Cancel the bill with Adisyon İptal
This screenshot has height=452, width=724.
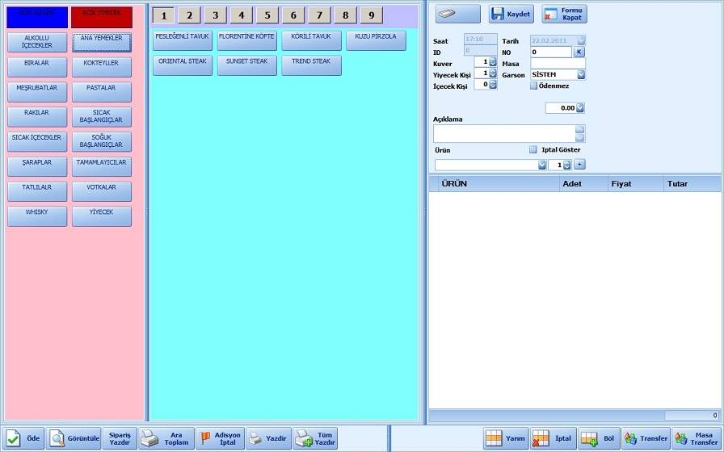pos(219,438)
